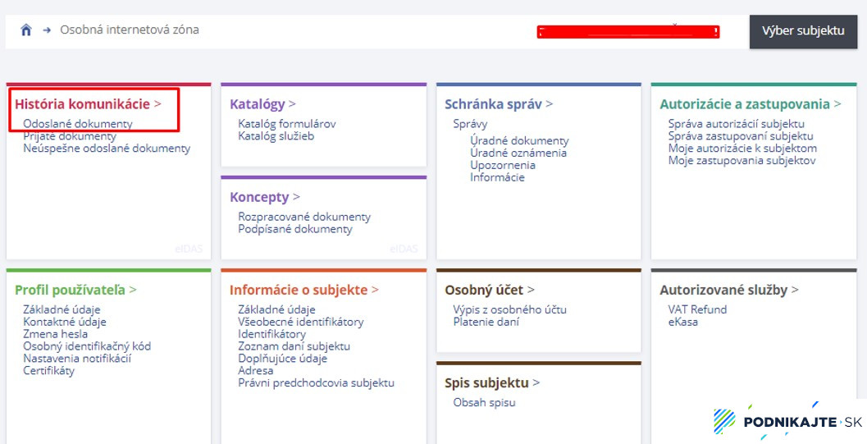The height and width of the screenshot is (444, 867).
Task: Expand História komunikácie section heading
Action: tap(82, 104)
